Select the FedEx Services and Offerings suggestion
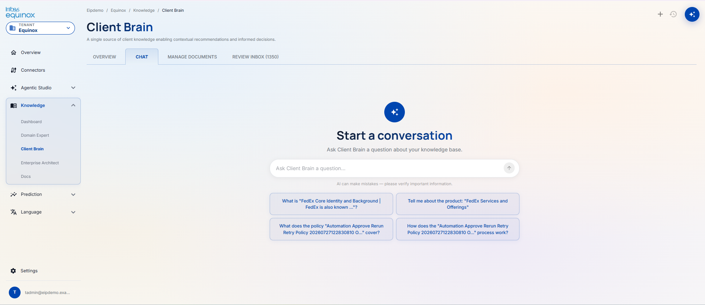 click(x=458, y=204)
